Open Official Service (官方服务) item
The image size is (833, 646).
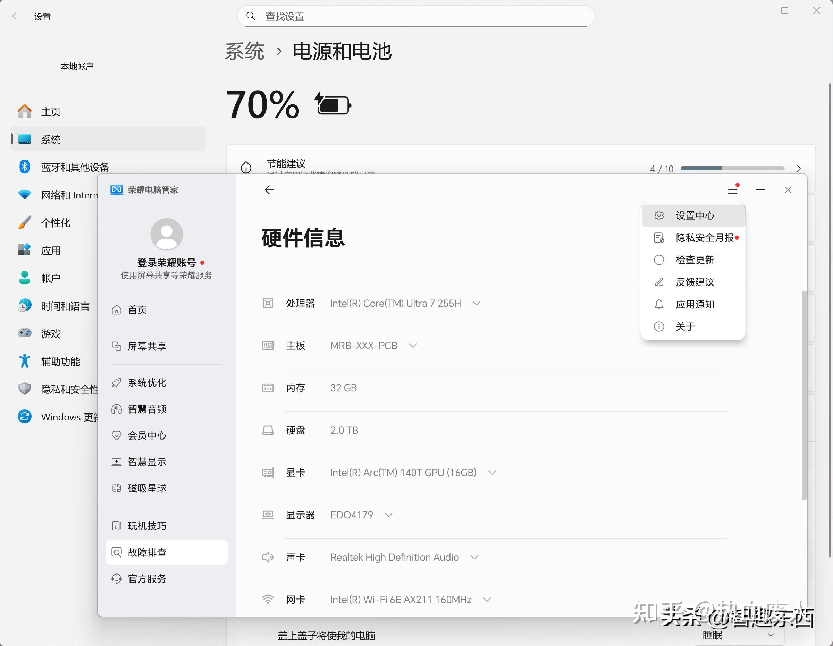tap(147, 579)
